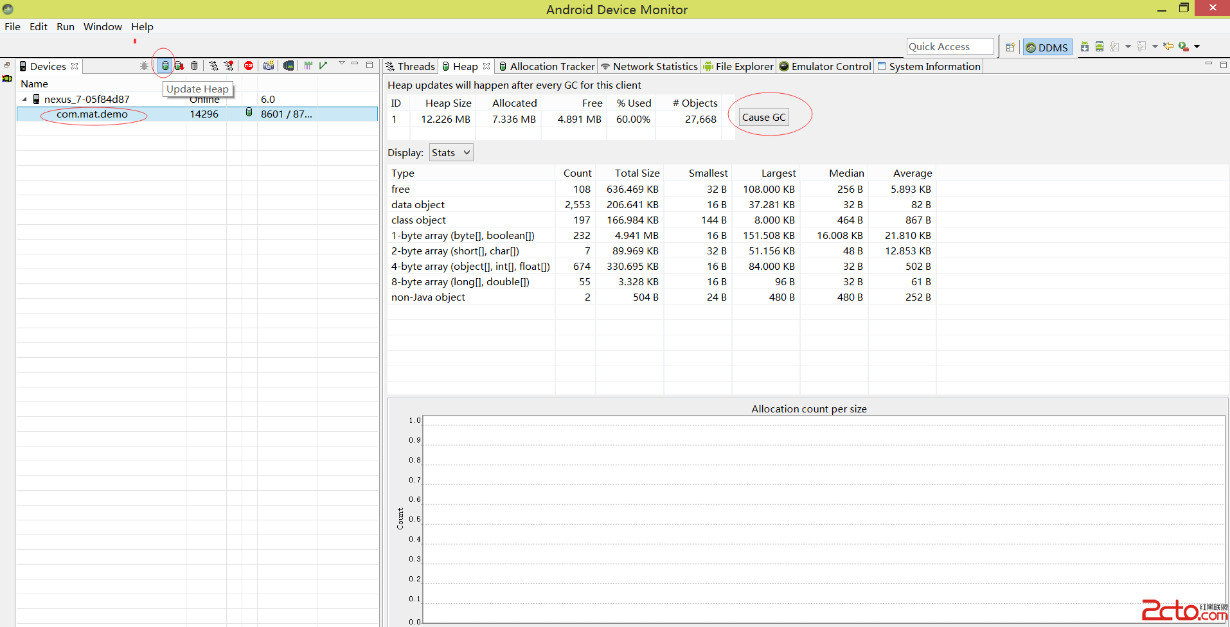Select the com.mat.demo process row
Image resolution: width=1230 pixels, height=627 pixels.
tap(92, 114)
